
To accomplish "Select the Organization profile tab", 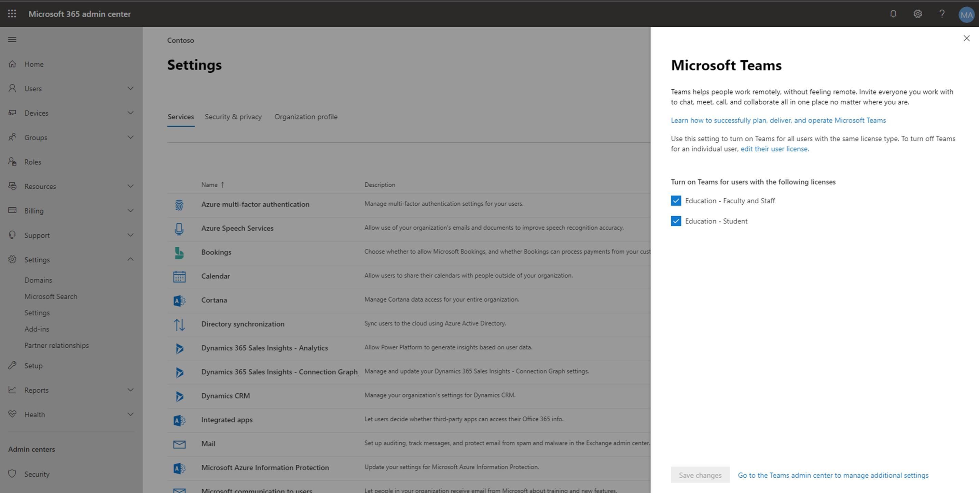I will coord(306,116).
